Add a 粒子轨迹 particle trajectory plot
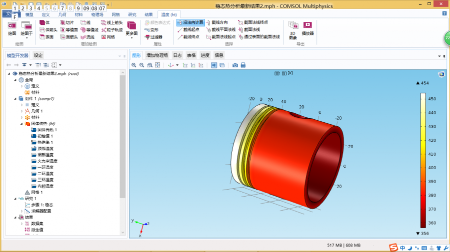Screen dimensions: 450x252 (112, 30)
